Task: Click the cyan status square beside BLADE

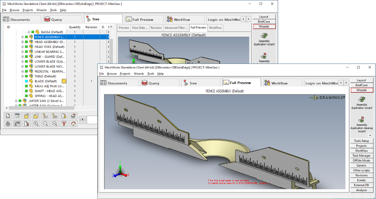Action: tap(26, 81)
